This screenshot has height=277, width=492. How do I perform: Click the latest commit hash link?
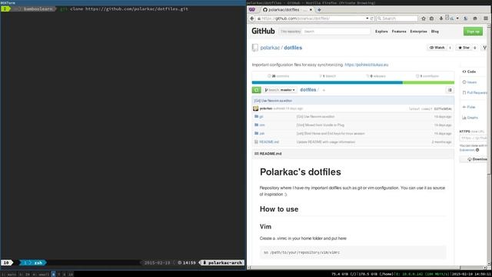point(443,108)
